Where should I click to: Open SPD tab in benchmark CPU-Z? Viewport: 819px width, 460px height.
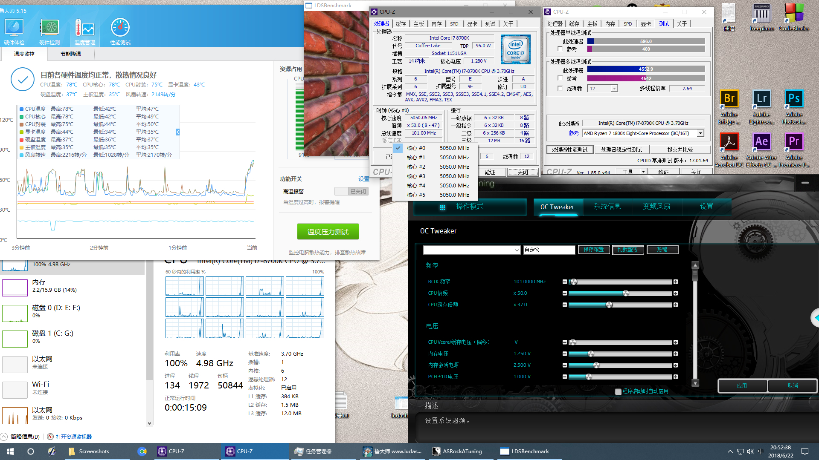628,24
